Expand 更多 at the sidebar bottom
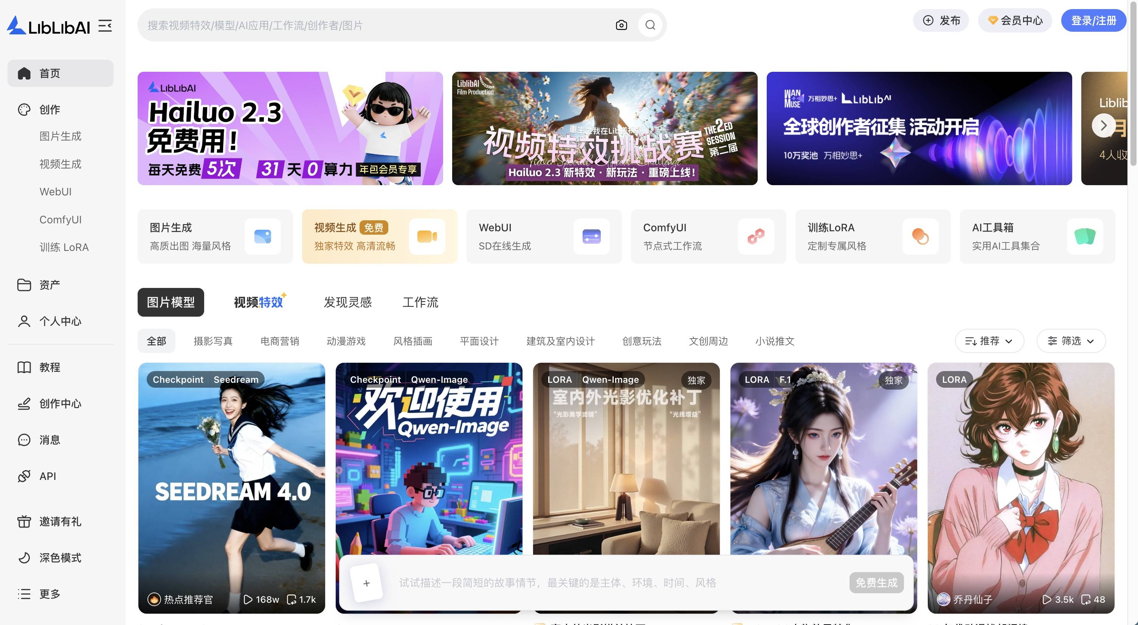This screenshot has width=1138, height=625. tap(50, 594)
